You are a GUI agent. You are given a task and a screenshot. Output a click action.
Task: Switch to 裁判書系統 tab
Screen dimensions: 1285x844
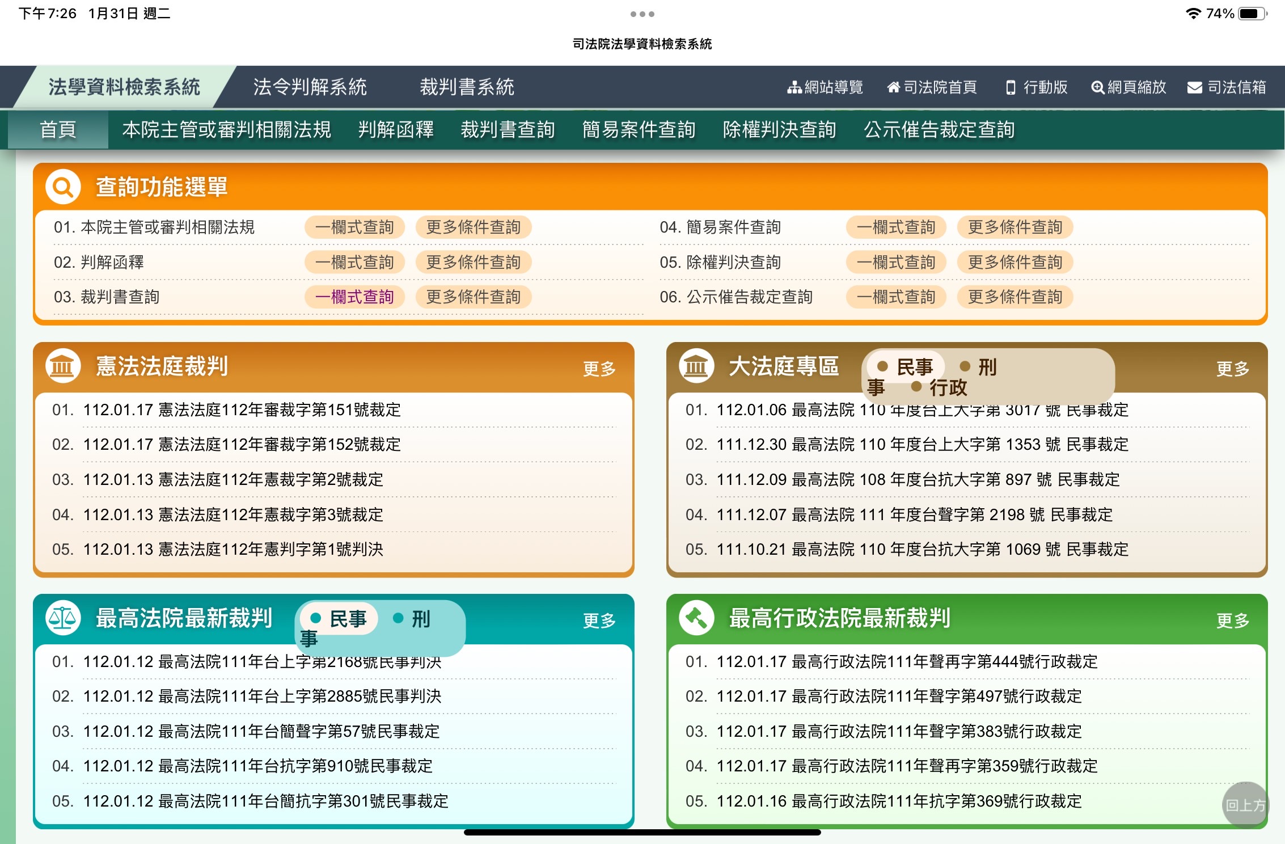tap(467, 87)
